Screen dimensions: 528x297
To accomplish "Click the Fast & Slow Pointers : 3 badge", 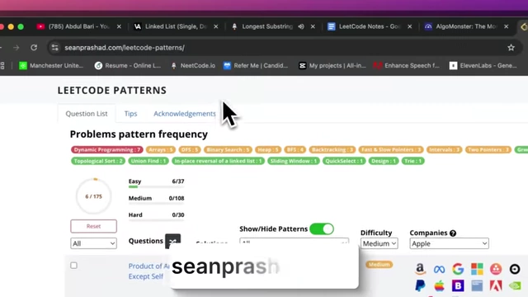I will tap(391, 149).
